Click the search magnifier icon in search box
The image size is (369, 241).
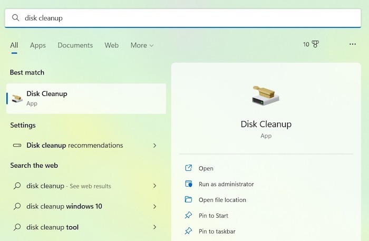coord(15,17)
